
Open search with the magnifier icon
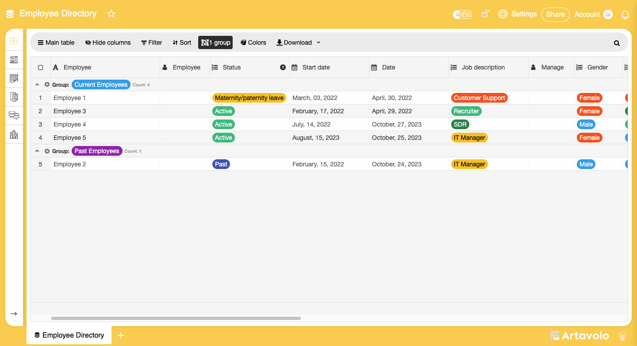pos(617,43)
